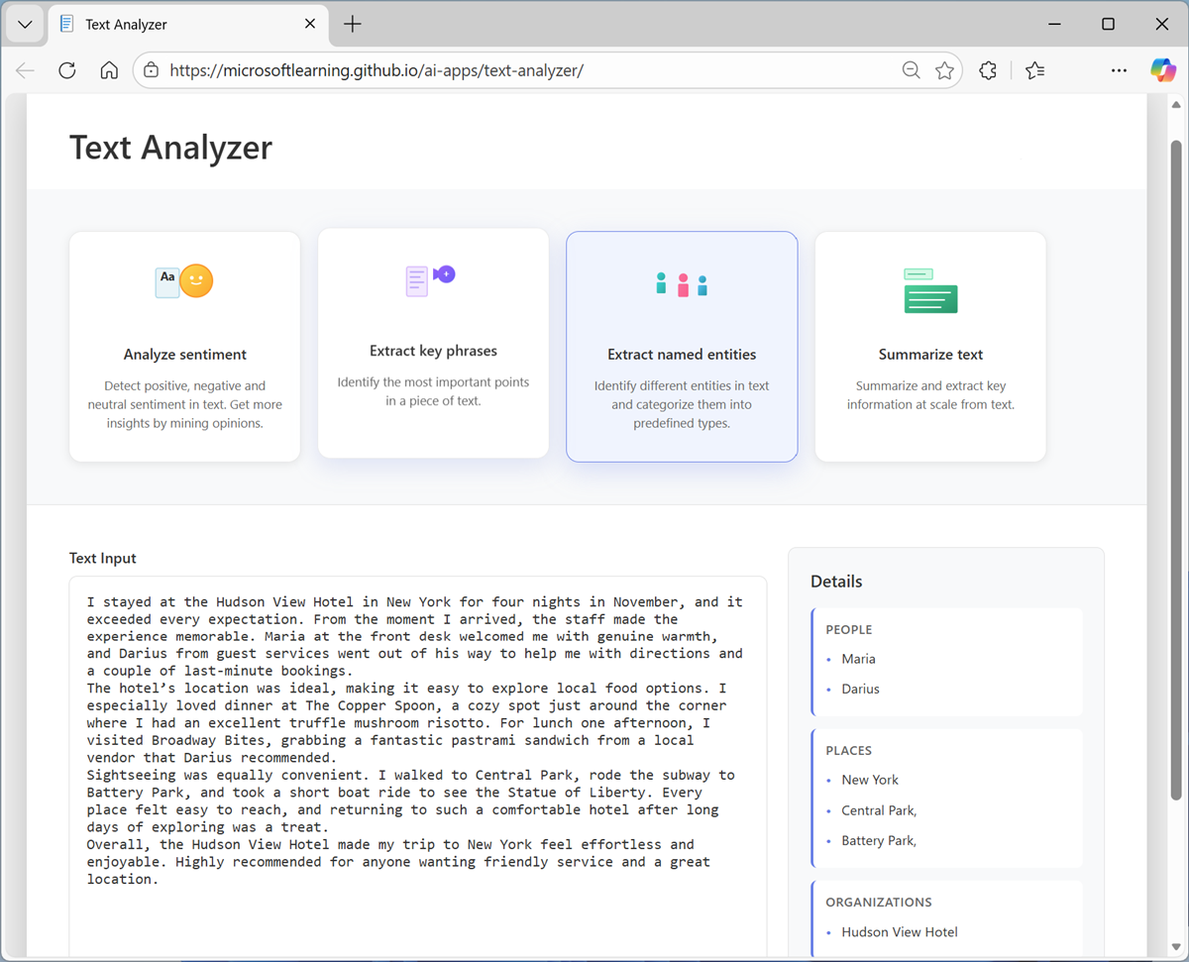The image size is (1189, 962).
Task: Click the zoom-out magnifier in the address bar
Action: click(x=911, y=69)
